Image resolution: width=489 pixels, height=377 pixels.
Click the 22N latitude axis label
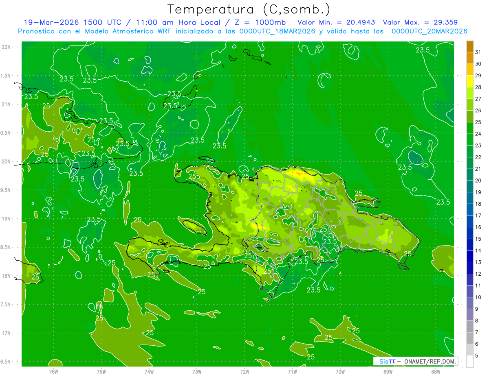(x=7, y=47)
